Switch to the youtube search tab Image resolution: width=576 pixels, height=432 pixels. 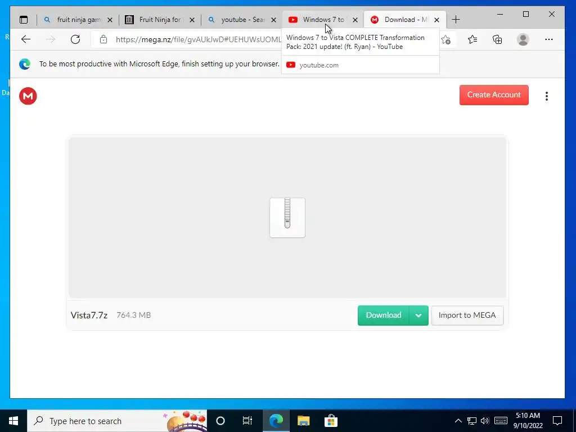point(242,20)
